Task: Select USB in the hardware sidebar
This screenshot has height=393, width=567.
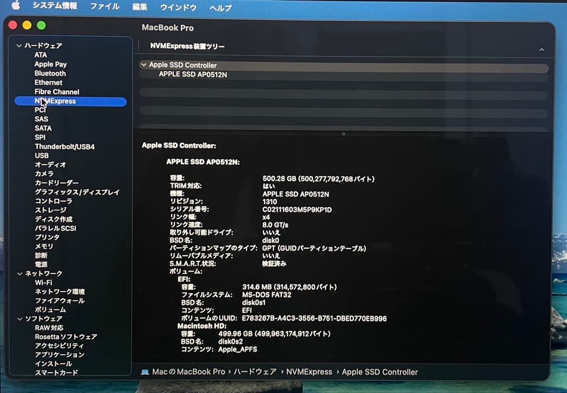Action: pos(41,155)
